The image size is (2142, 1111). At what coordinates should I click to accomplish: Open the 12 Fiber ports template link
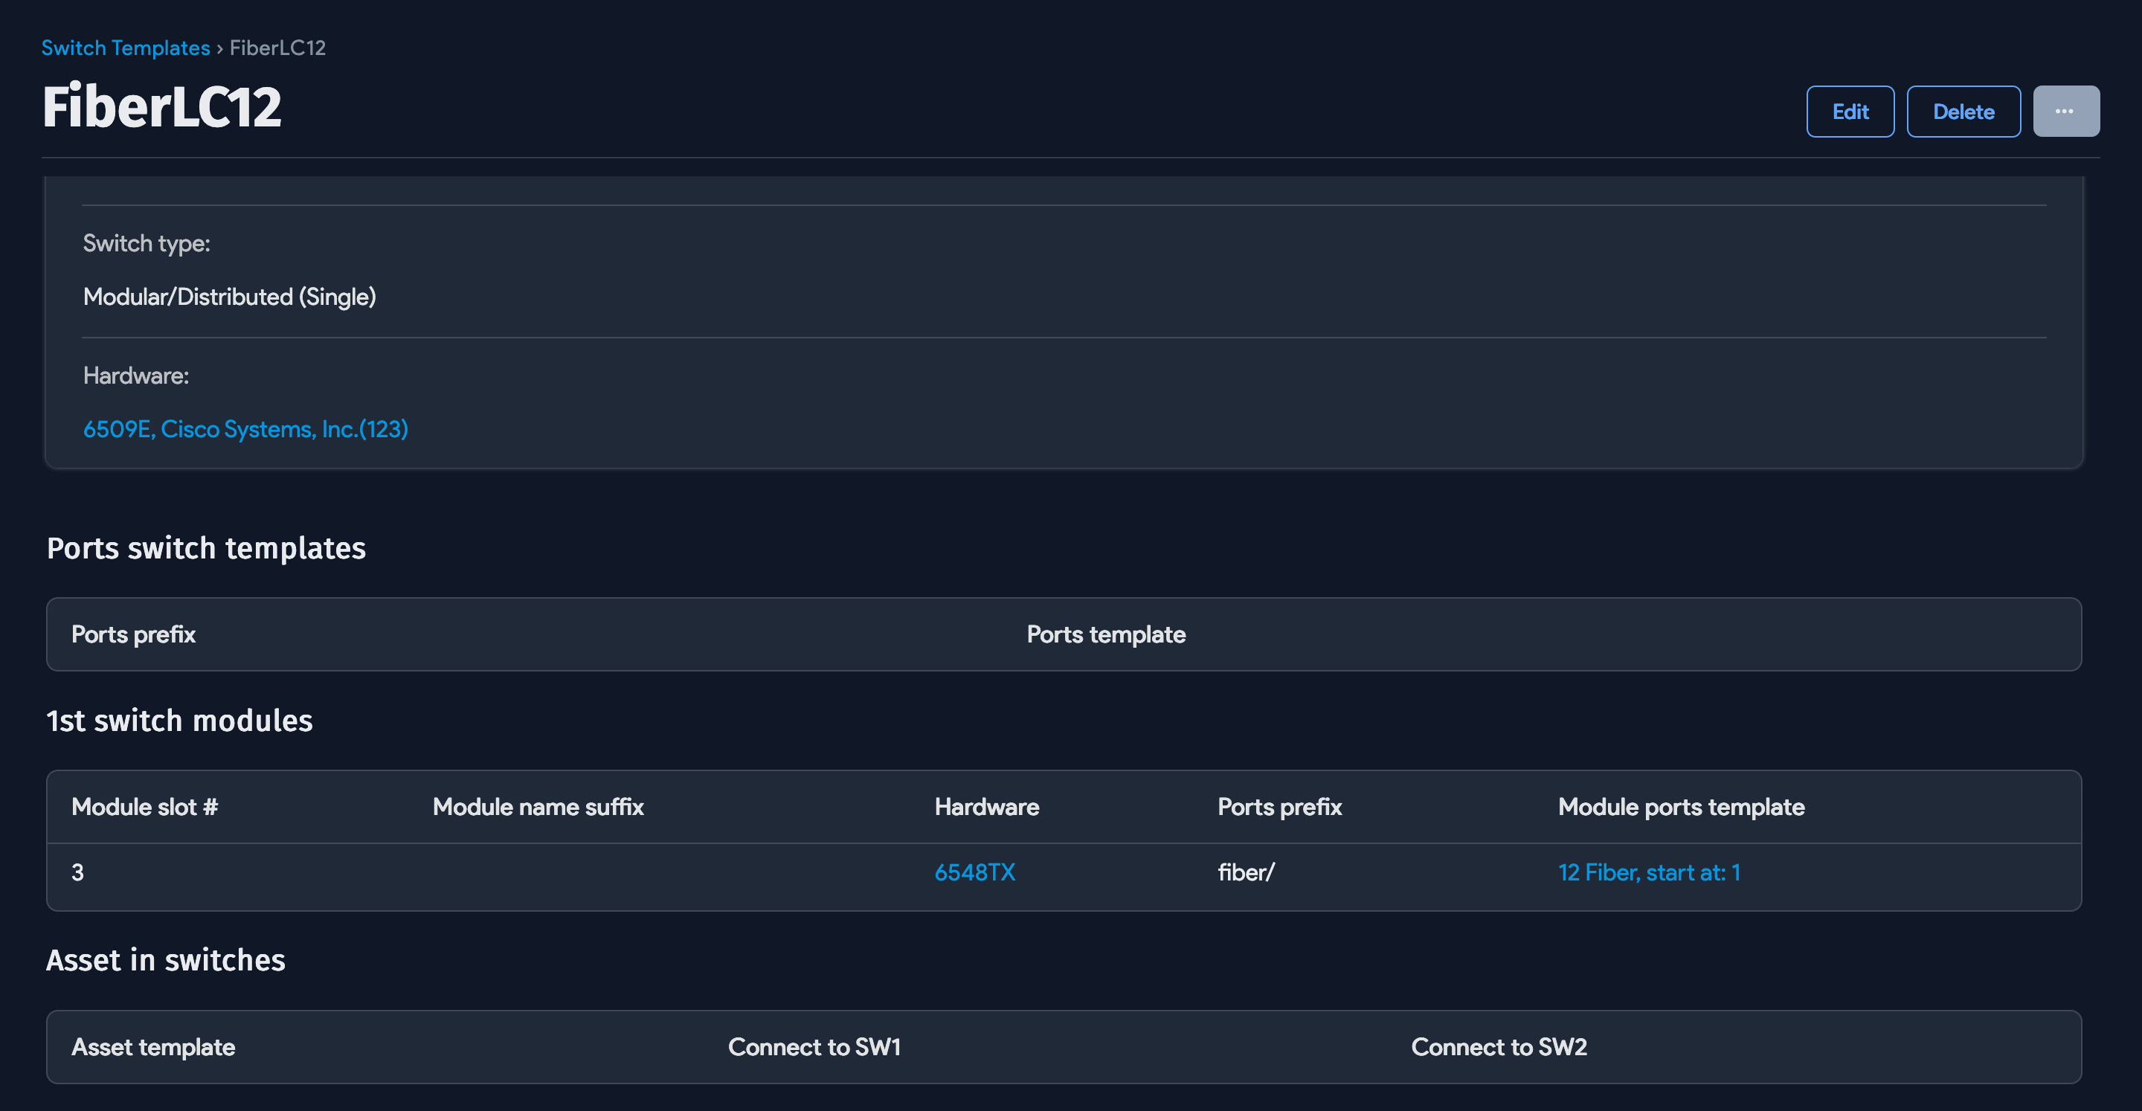coord(1648,872)
